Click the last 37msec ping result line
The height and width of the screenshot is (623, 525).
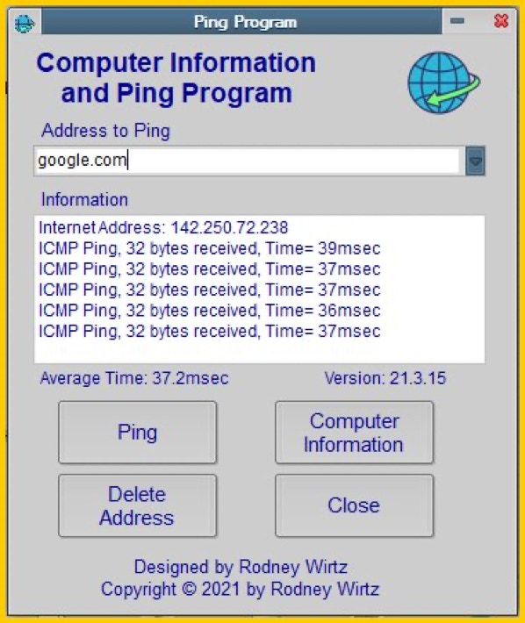coord(210,331)
